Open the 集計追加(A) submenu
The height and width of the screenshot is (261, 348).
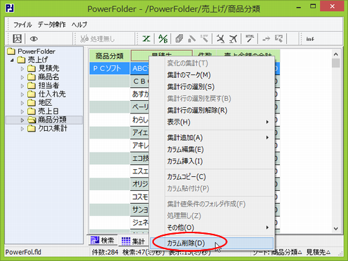tap(212, 138)
